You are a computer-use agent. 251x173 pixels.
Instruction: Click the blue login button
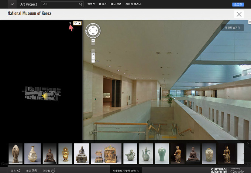pyautogui.click(x=238, y=4)
